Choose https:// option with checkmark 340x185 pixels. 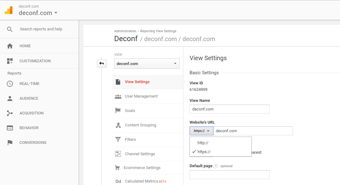[221, 152]
